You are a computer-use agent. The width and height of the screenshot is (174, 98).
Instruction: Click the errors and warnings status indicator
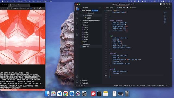pos(82,85)
